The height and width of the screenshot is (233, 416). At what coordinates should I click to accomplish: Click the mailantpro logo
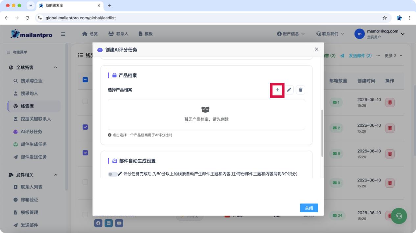[x=32, y=34]
